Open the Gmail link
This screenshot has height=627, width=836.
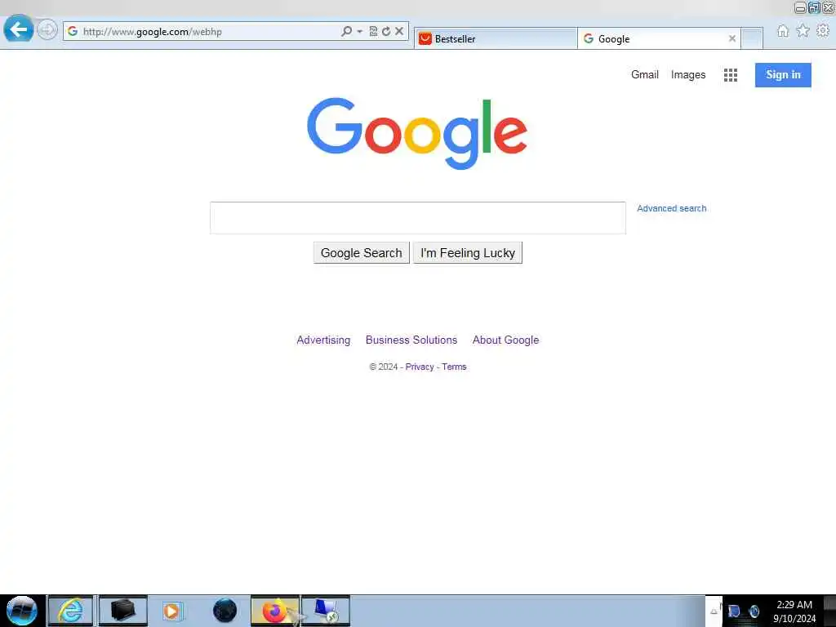tap(645, 74)
